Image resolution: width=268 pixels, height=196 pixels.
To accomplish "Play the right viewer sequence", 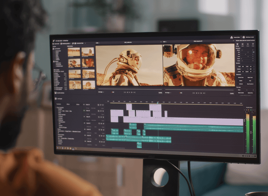I will 198,93.
